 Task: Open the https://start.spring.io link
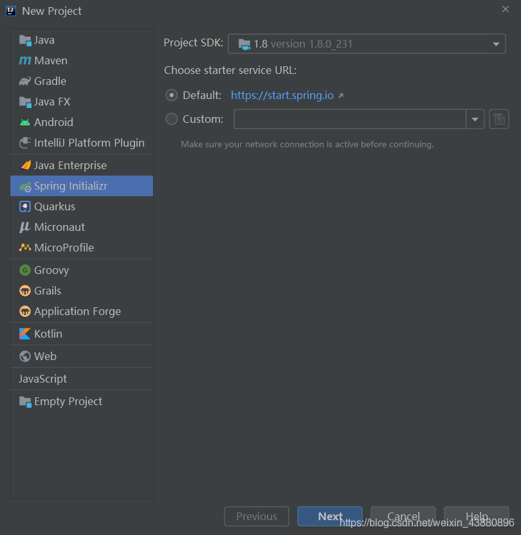[282, 95]
